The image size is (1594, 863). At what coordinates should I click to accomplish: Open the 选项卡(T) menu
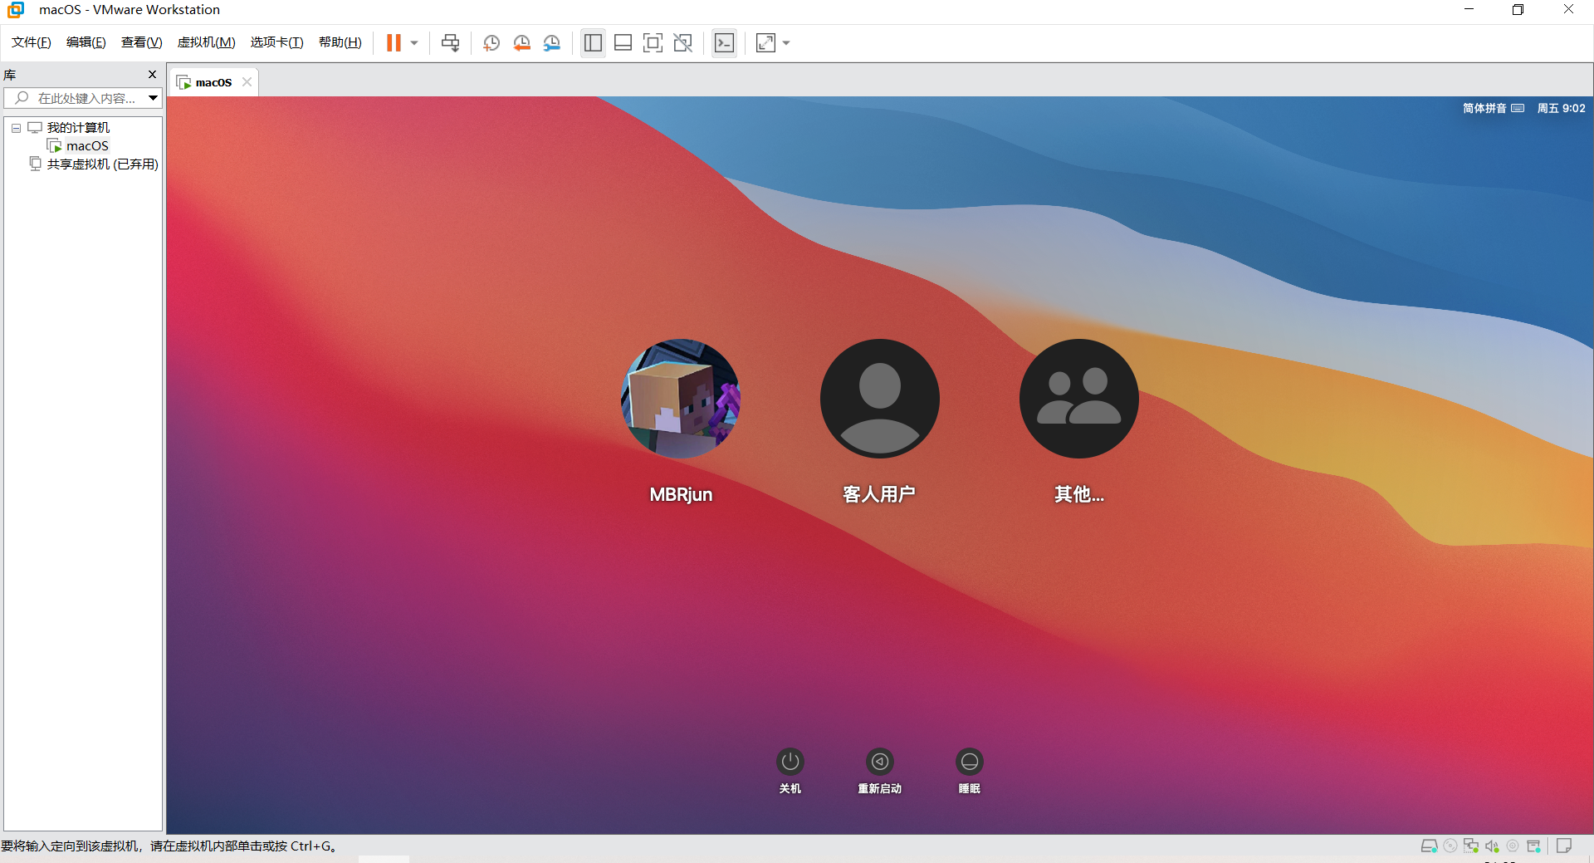coord(277,42)
